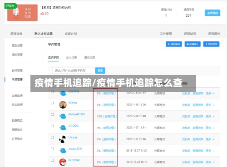Open the CCQCIA student name link
227x167 pixels.
tap(74, 126)
